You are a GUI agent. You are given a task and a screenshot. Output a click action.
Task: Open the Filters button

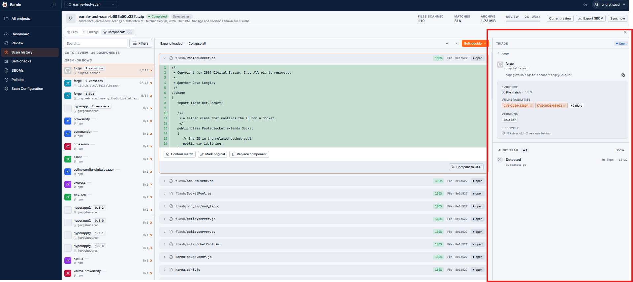click(141, 43)
